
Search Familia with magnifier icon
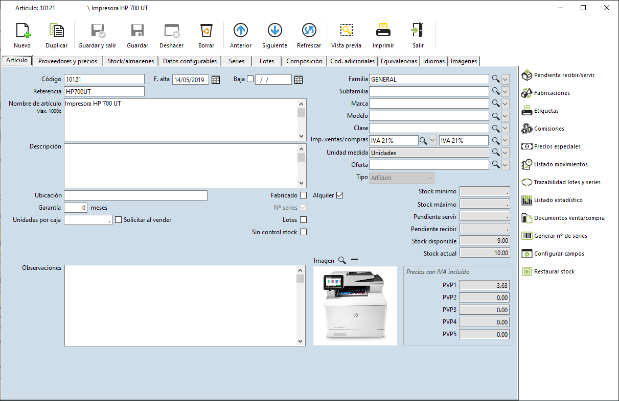coord(495,79)
